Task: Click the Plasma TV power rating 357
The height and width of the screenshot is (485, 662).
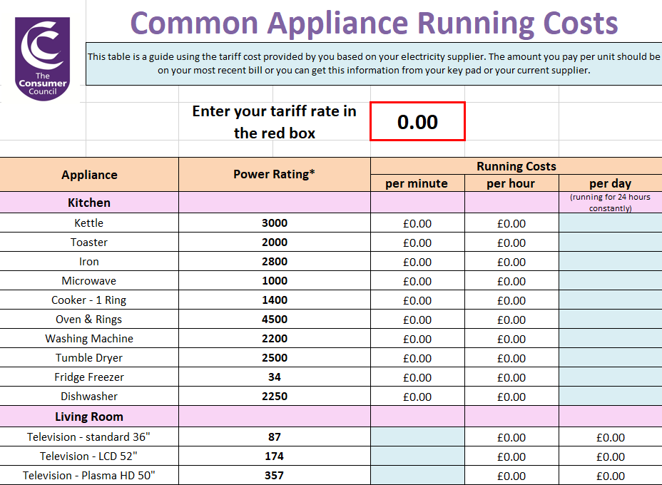Action: 275,476
